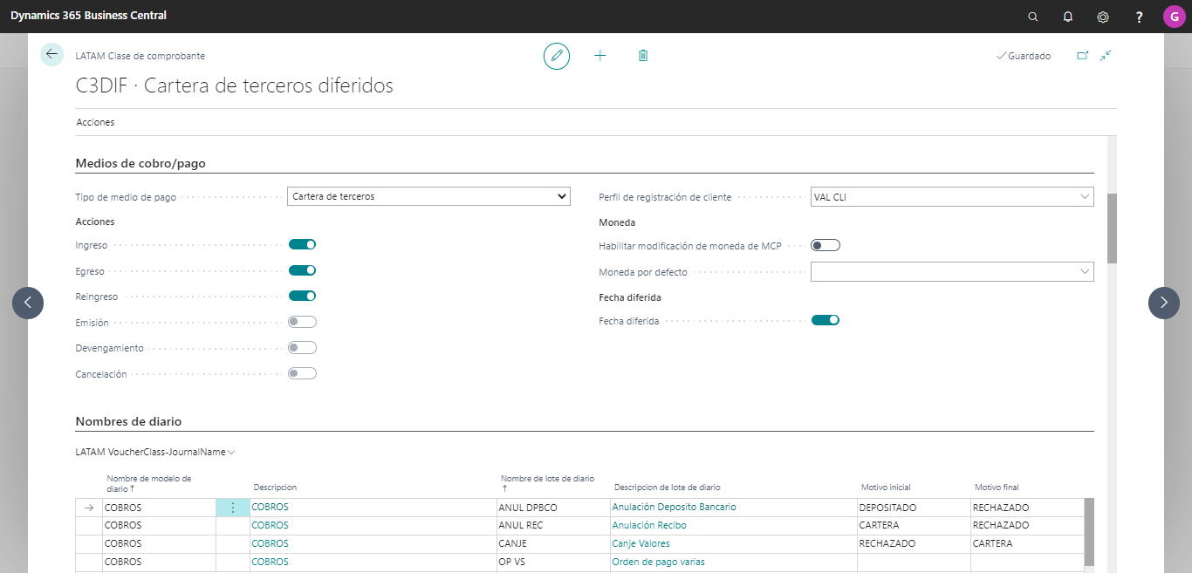Viewport: 1192px width, 573px height.
Task: Select the ANUL REC batch name cell
Action: [x=553, y=525]
